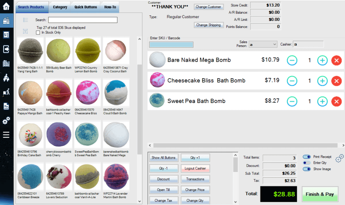345x205 pixels.
Task: Select the cash register icon in sidebar
Action: pos(6,20)
